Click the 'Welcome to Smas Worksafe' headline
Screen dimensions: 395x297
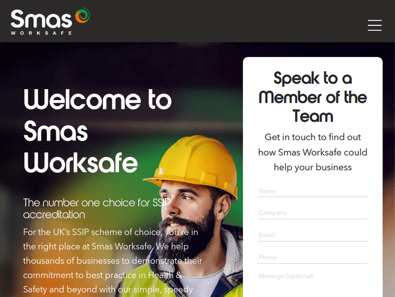tap(98, 131)
